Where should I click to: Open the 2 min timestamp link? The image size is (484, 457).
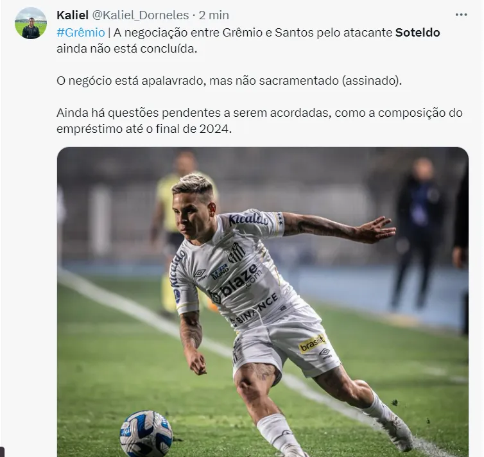pos(214,15)
